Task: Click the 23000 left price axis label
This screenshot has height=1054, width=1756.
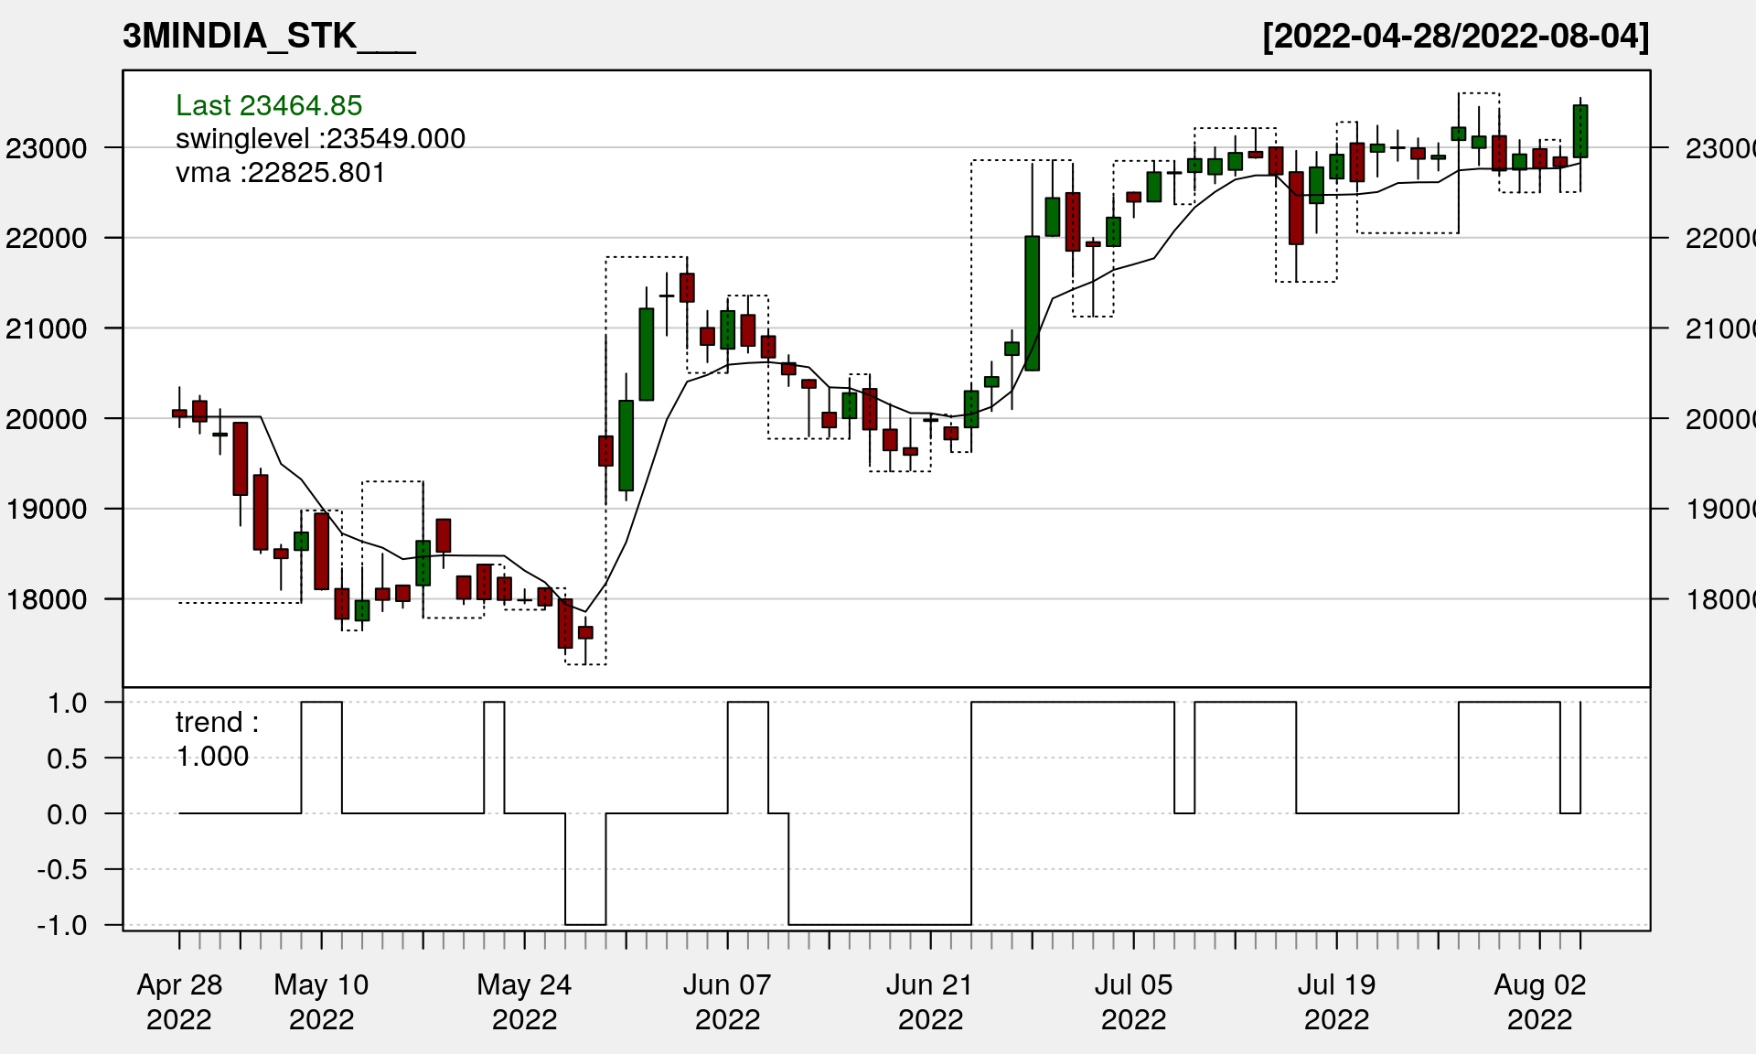Action: [x=46, y=148]
